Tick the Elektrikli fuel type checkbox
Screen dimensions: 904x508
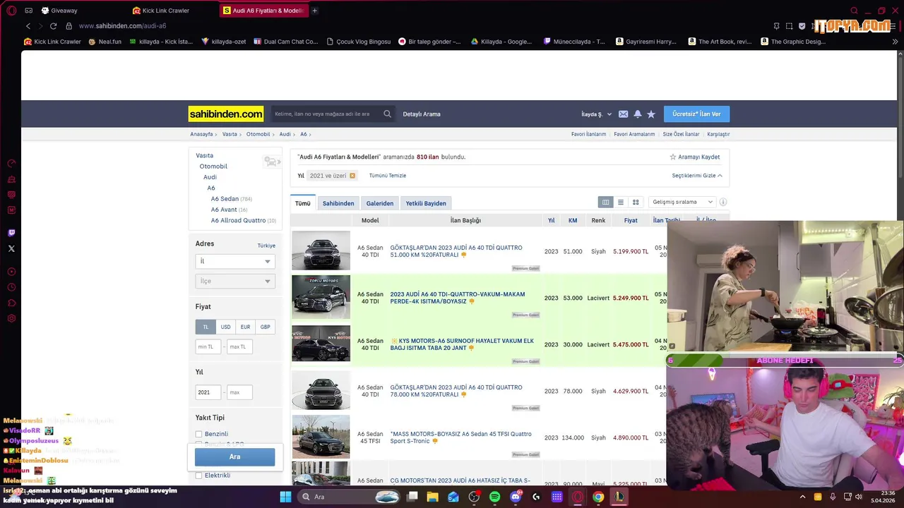click(198, 476)
